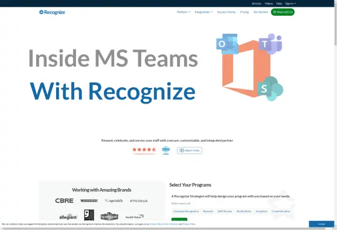Viewport: 337px width, 230px height.
Task: Click the Watch Video button
Action: tap(190, 151)
